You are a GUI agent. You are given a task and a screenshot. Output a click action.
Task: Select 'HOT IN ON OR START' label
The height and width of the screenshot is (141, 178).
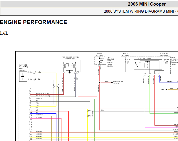[164, 55]
